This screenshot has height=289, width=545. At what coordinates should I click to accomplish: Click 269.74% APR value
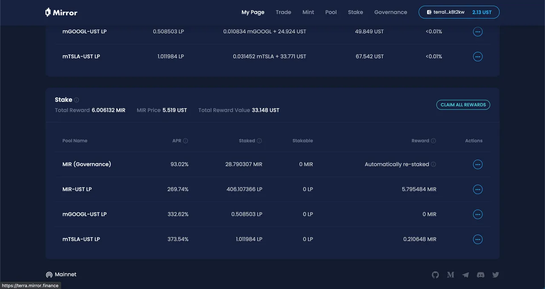point(178,189)
